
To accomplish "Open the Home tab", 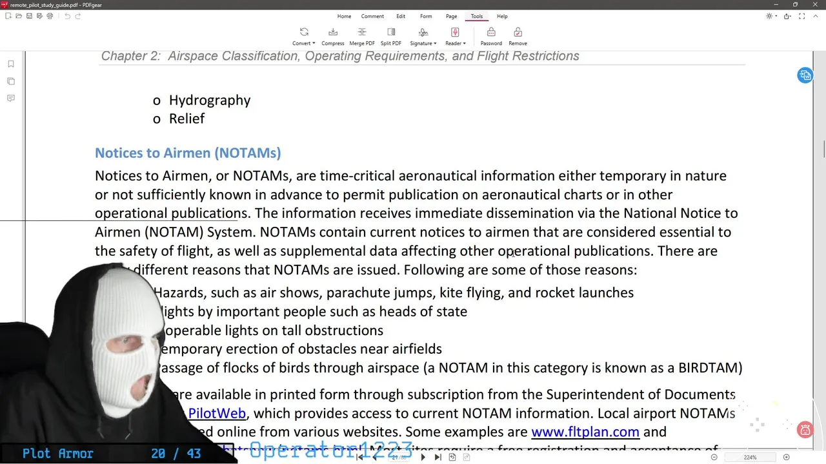I will (344, 16).
